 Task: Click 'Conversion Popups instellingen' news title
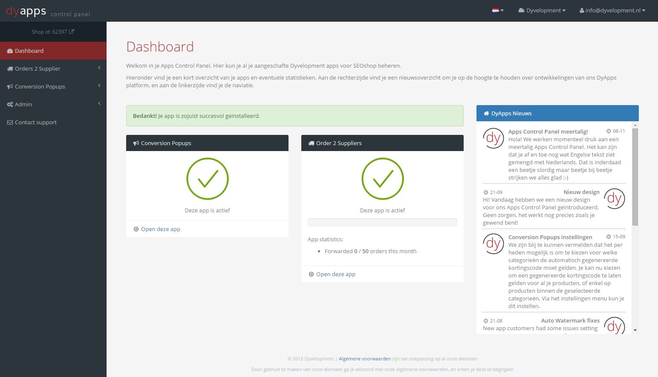click(x=550, y=237)
